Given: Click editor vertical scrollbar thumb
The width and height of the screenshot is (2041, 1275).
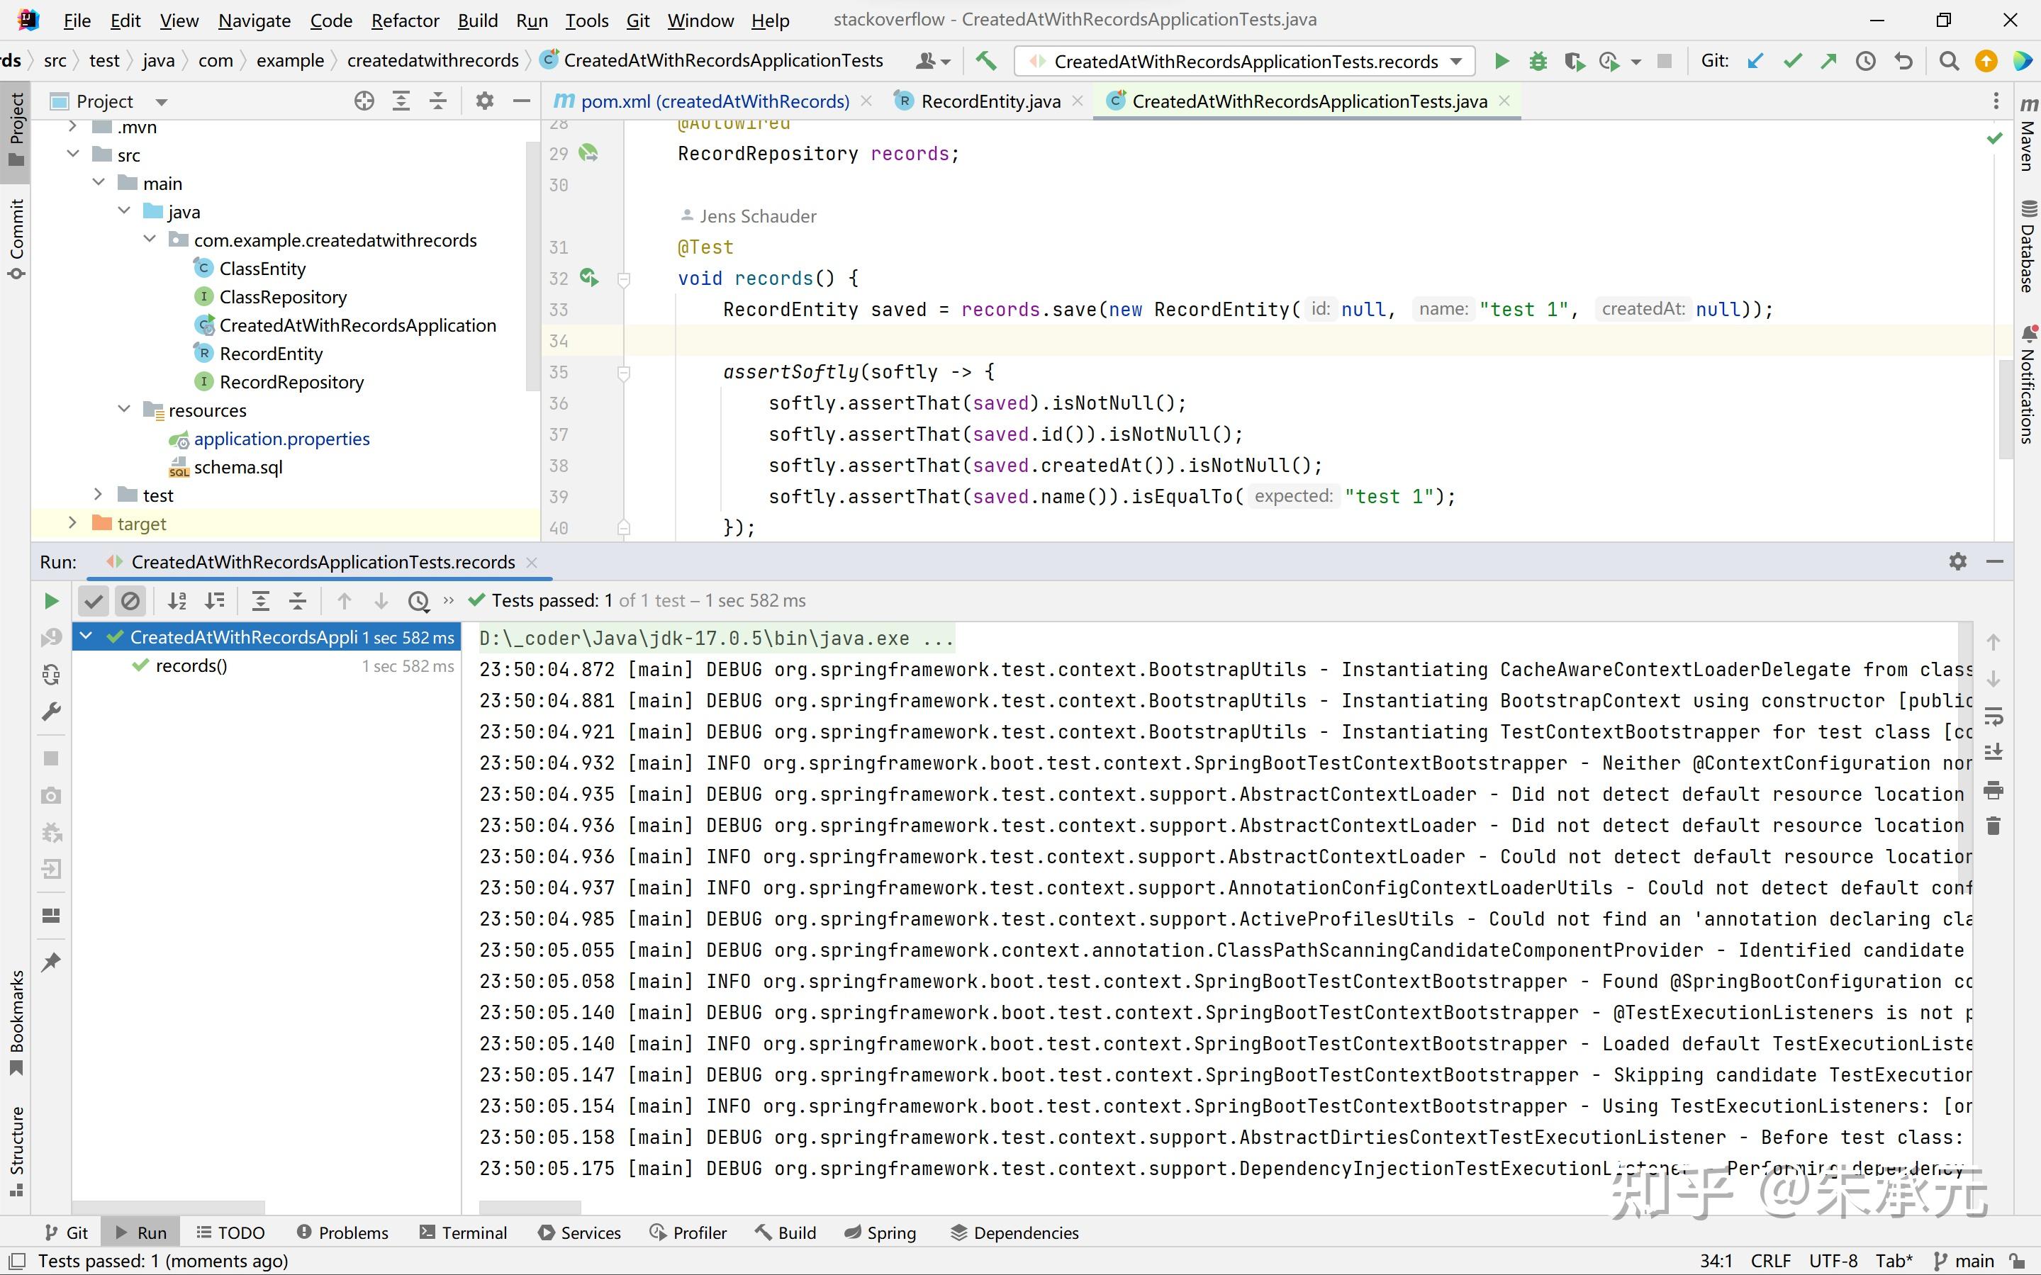Looking at the screenshot, I should (2006, 410).
